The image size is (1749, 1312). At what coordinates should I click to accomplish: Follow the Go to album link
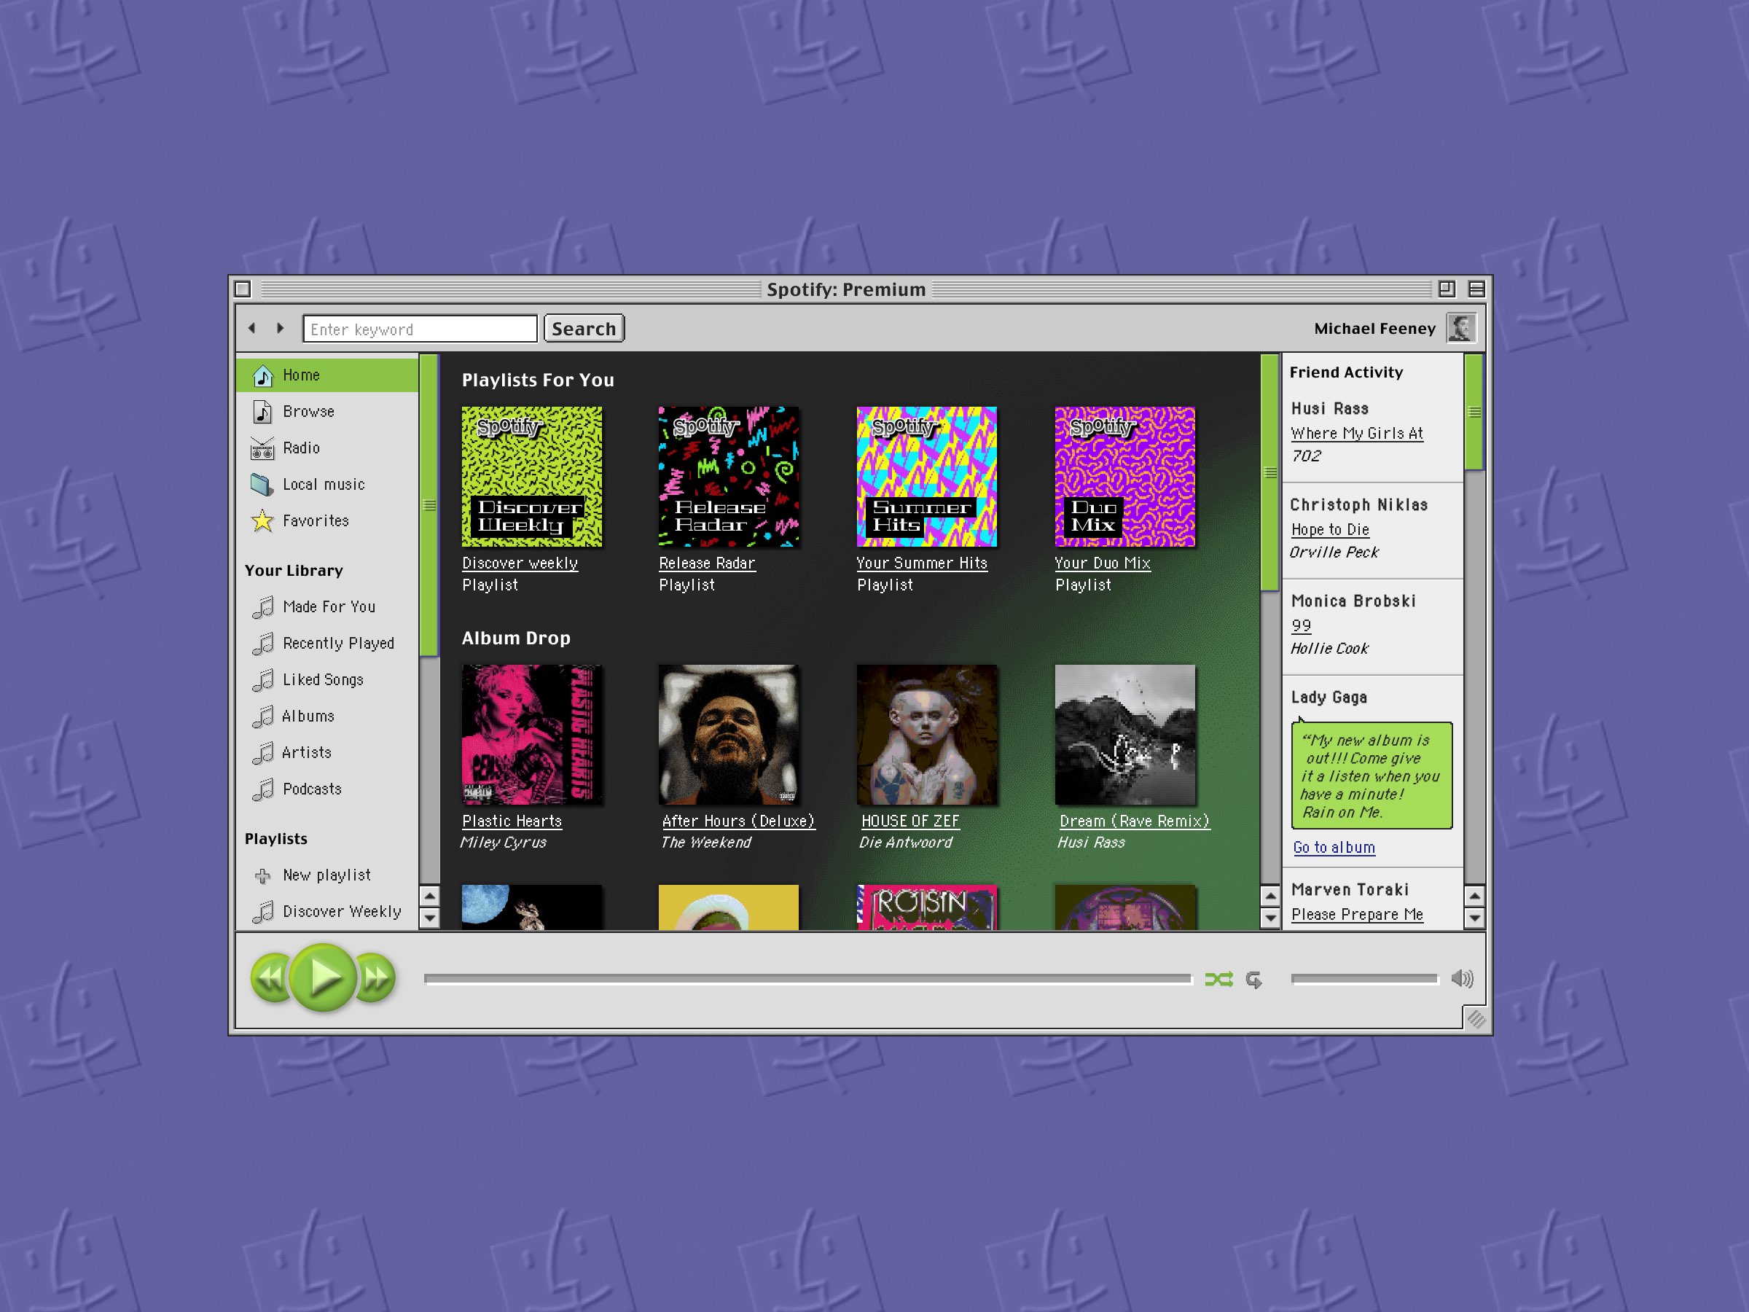point(1333,847)
